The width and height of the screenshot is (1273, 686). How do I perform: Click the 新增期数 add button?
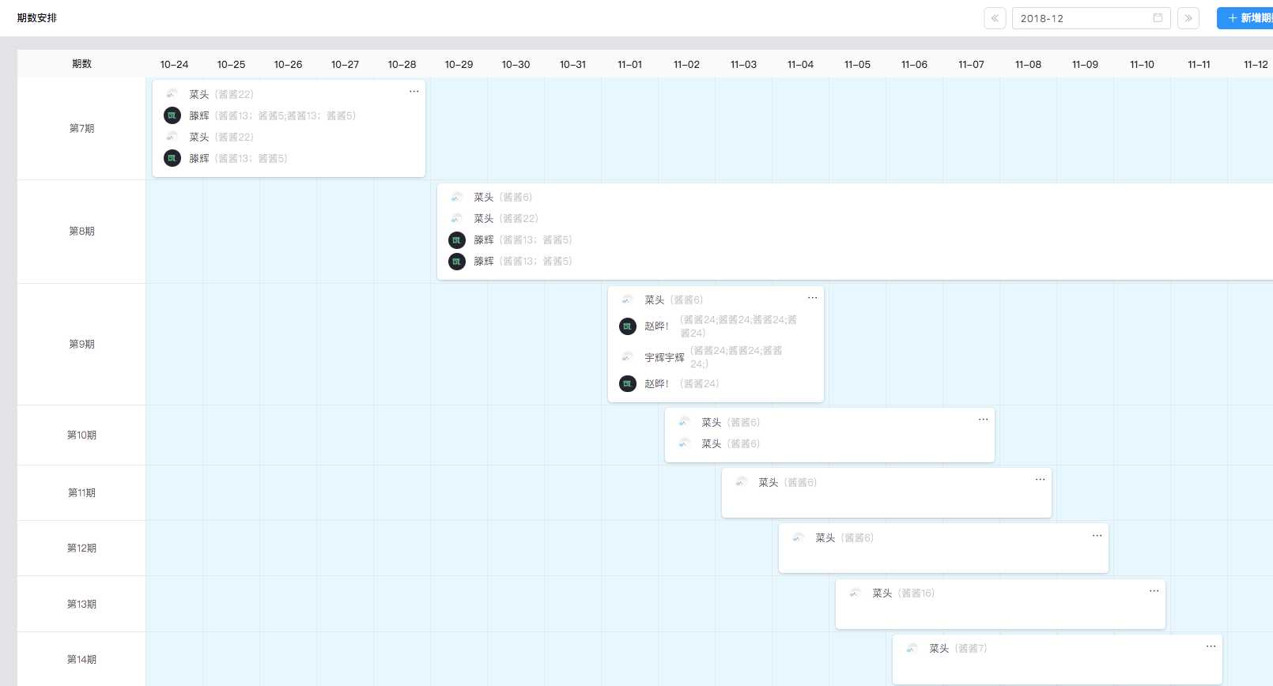coord(1245,18)
